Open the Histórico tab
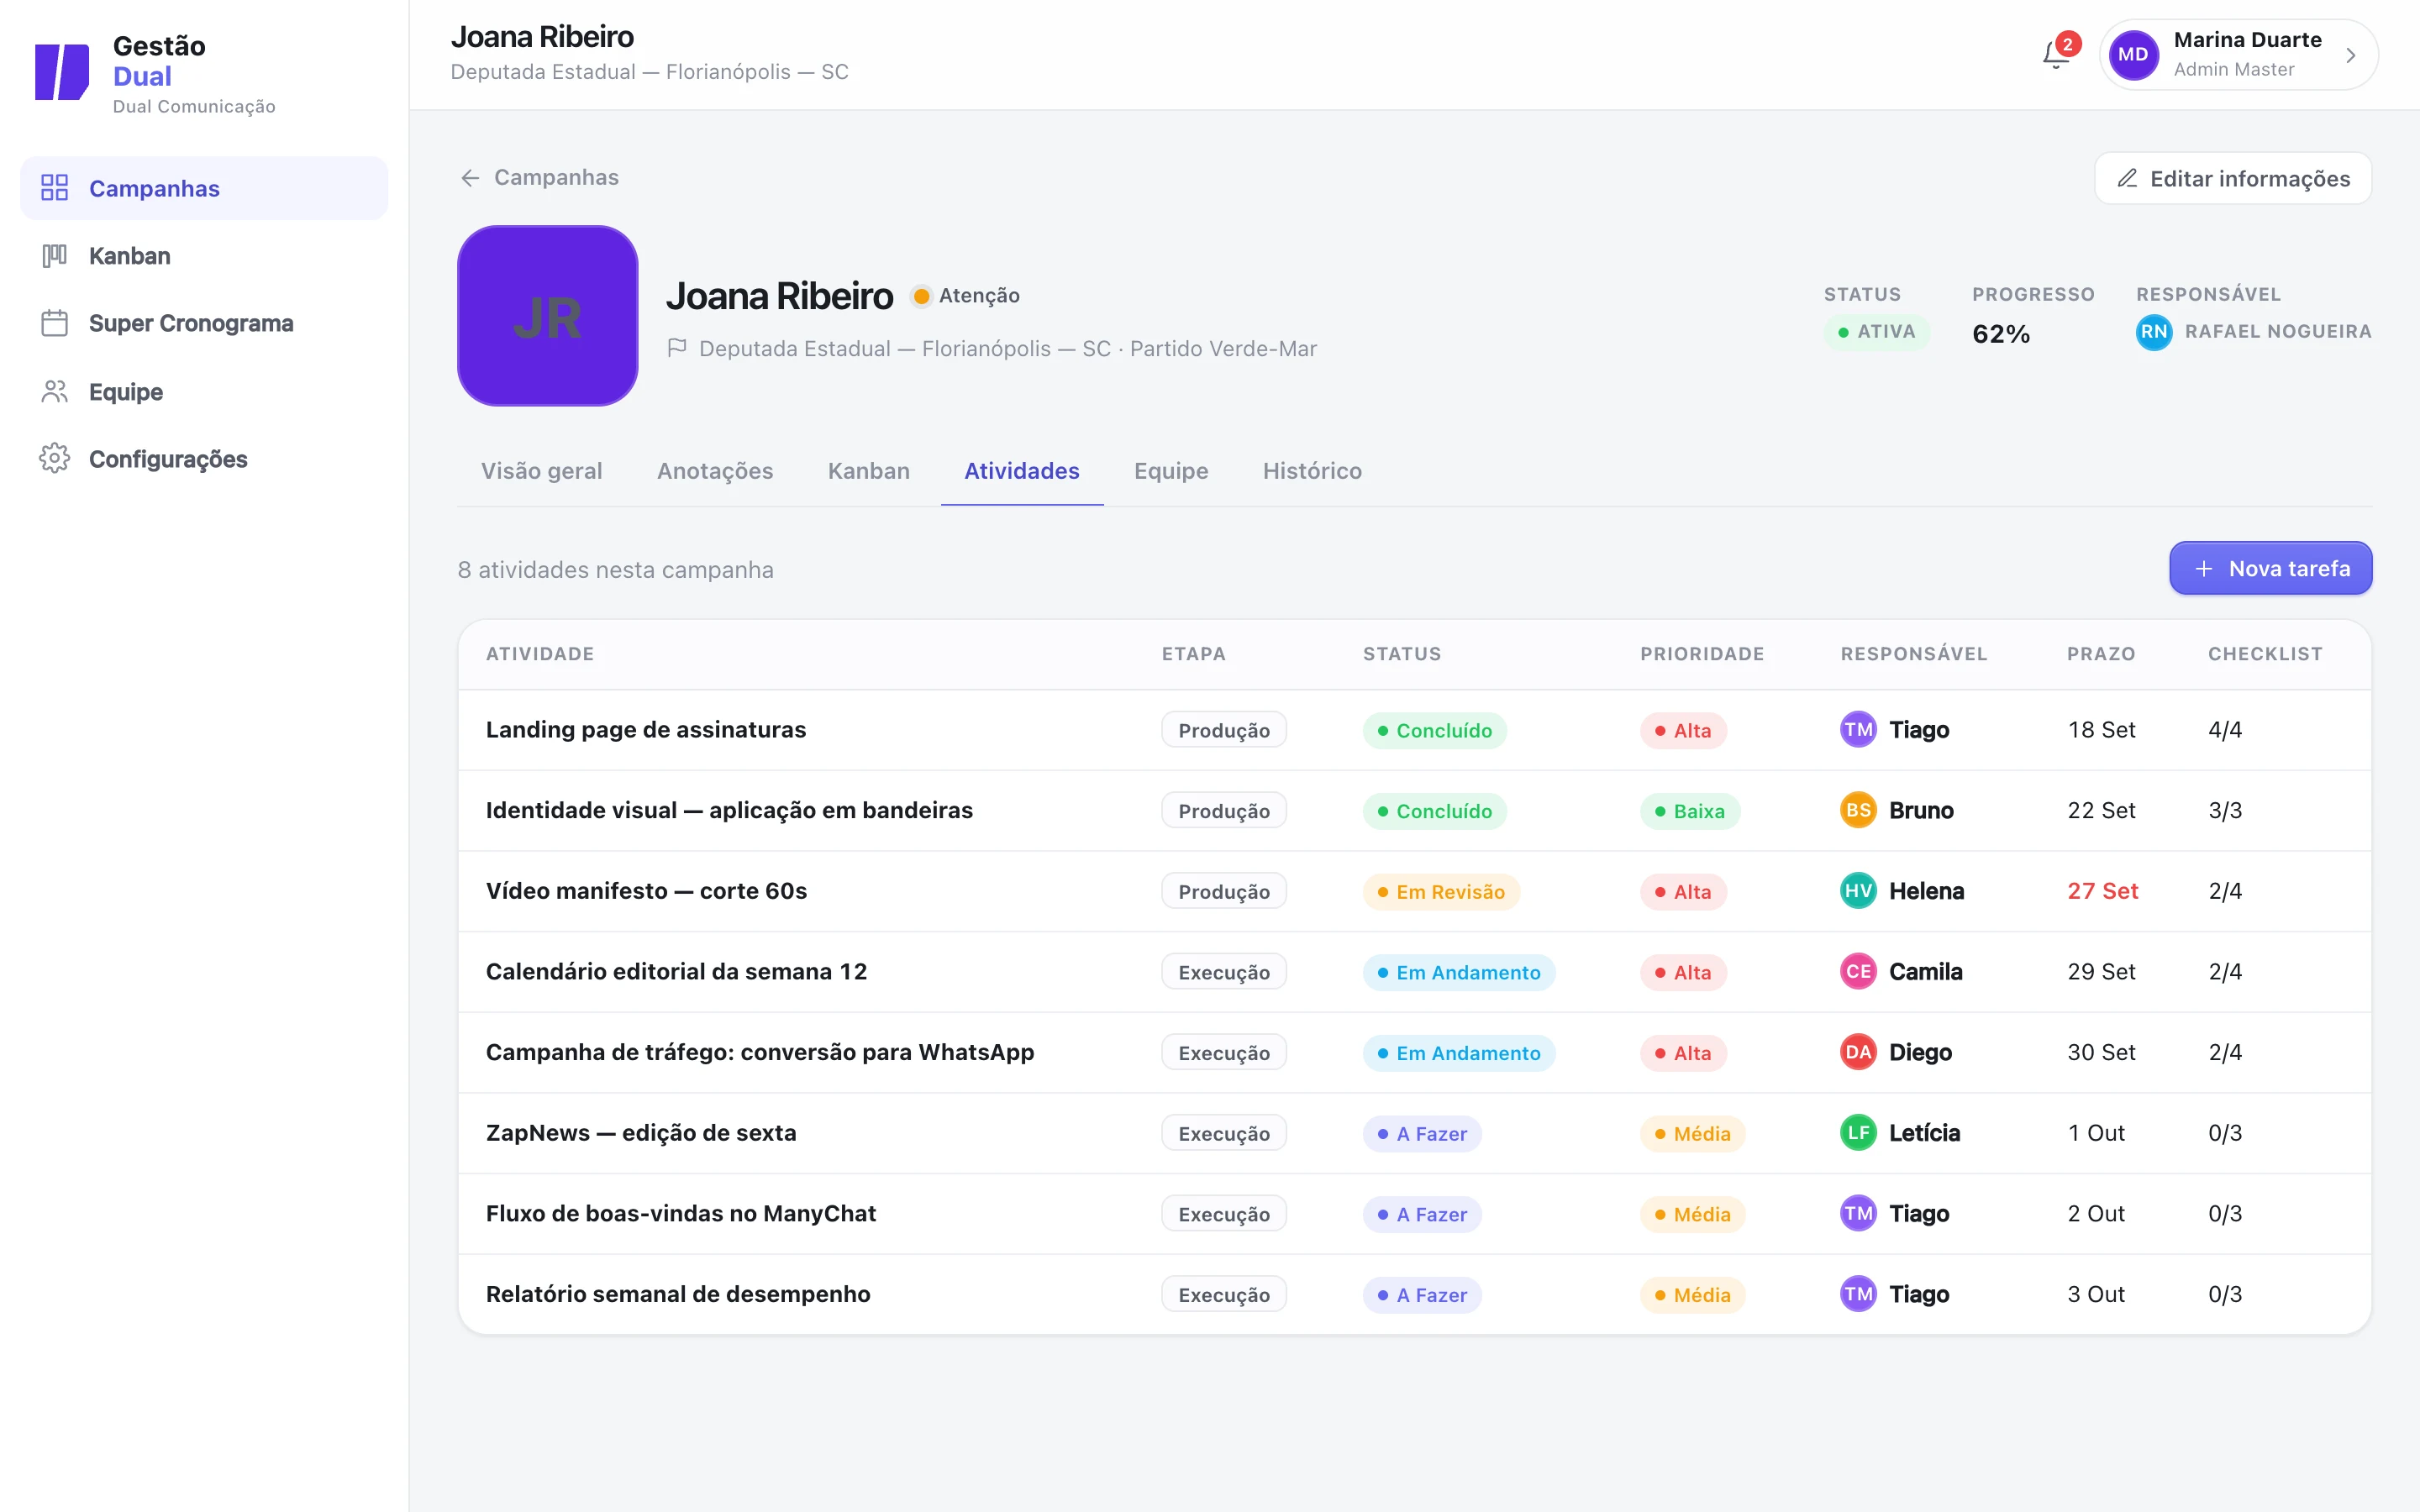 [x=1312, y=471]
